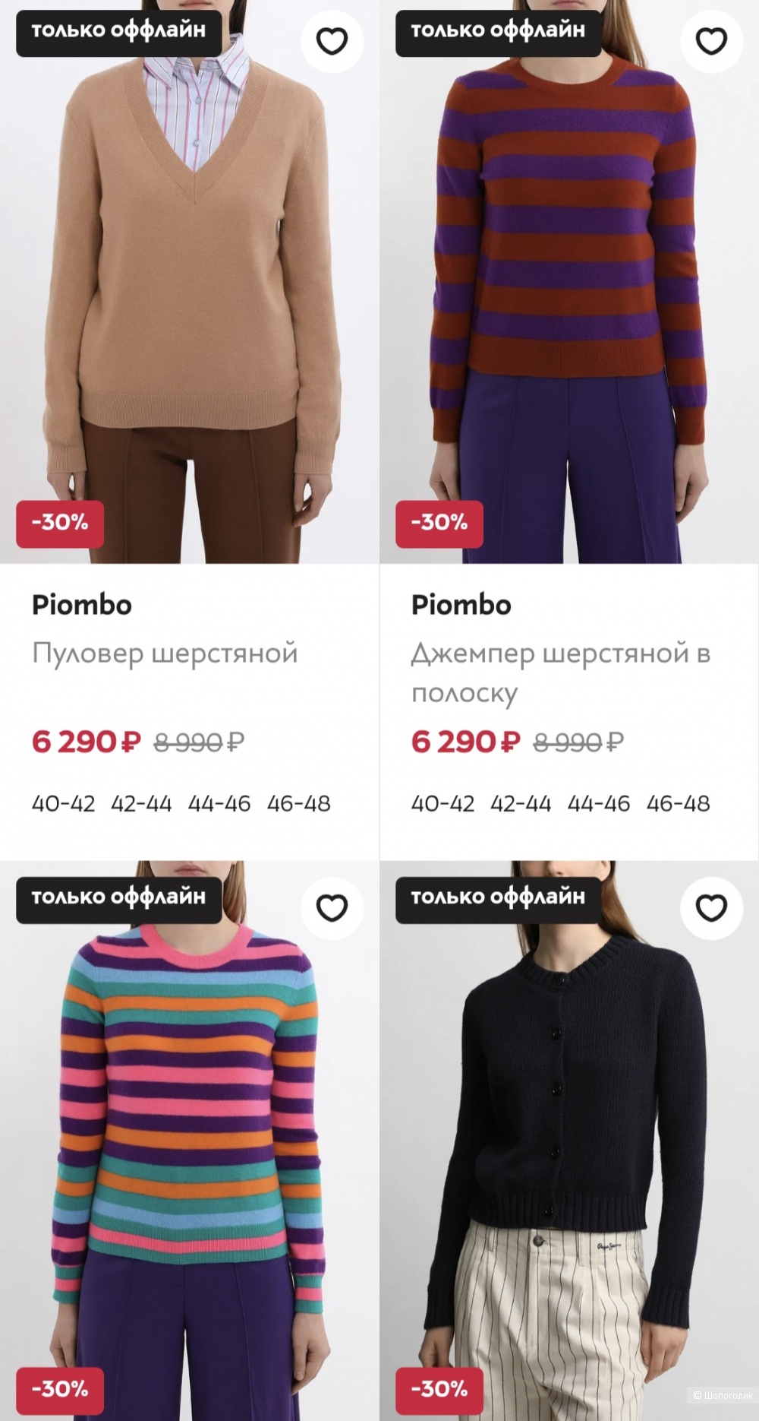
Task: Tap 'только оффлайн' badge on navy cardigan
Action: 498,897
